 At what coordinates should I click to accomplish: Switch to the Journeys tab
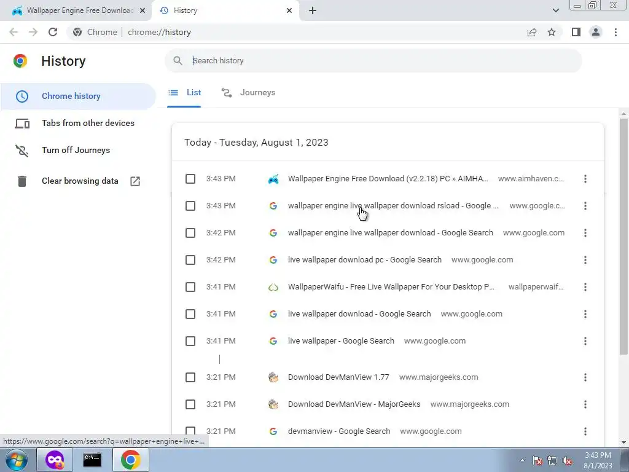click(x=248, y=93)
